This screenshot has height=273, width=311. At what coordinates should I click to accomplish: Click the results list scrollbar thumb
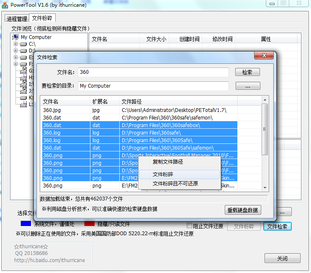(265, 129)
